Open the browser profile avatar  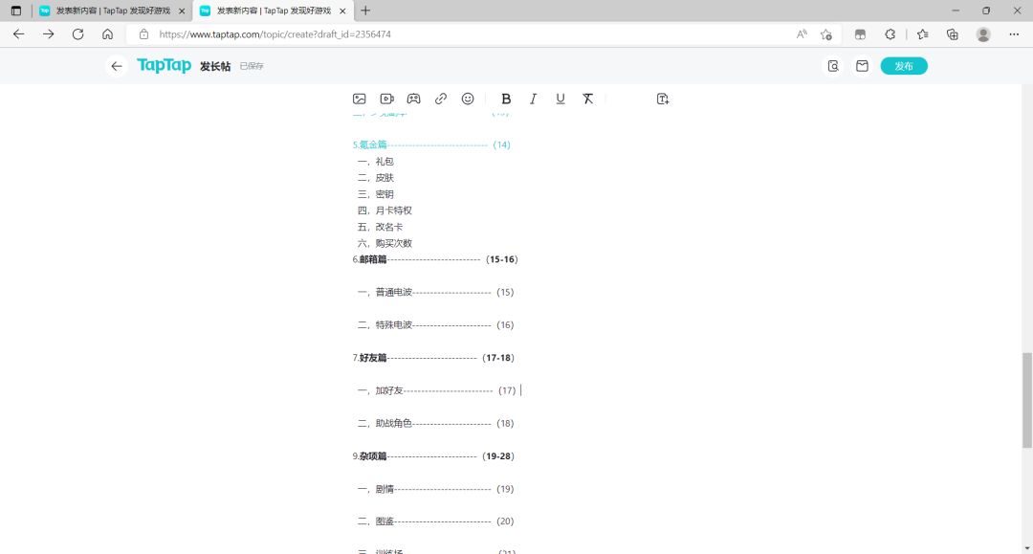click(x=983, y=34)
